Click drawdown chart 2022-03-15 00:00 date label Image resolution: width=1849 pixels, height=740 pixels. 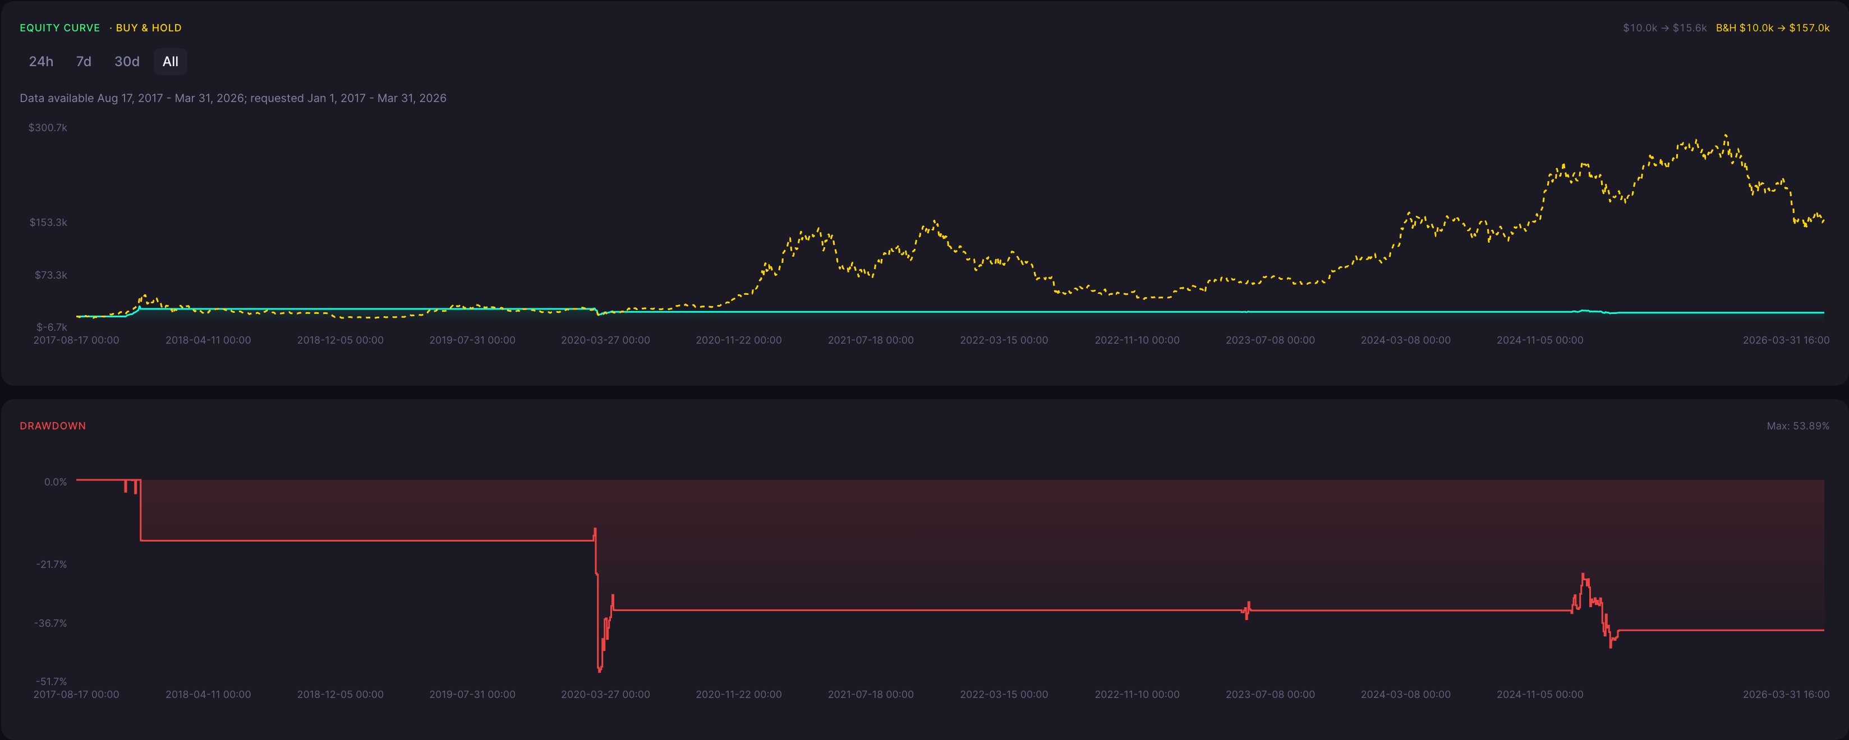[1004, 694]
